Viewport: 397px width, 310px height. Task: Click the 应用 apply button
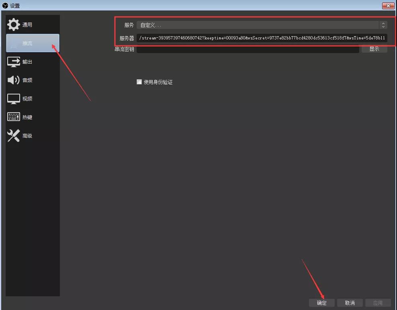[378, 303]
